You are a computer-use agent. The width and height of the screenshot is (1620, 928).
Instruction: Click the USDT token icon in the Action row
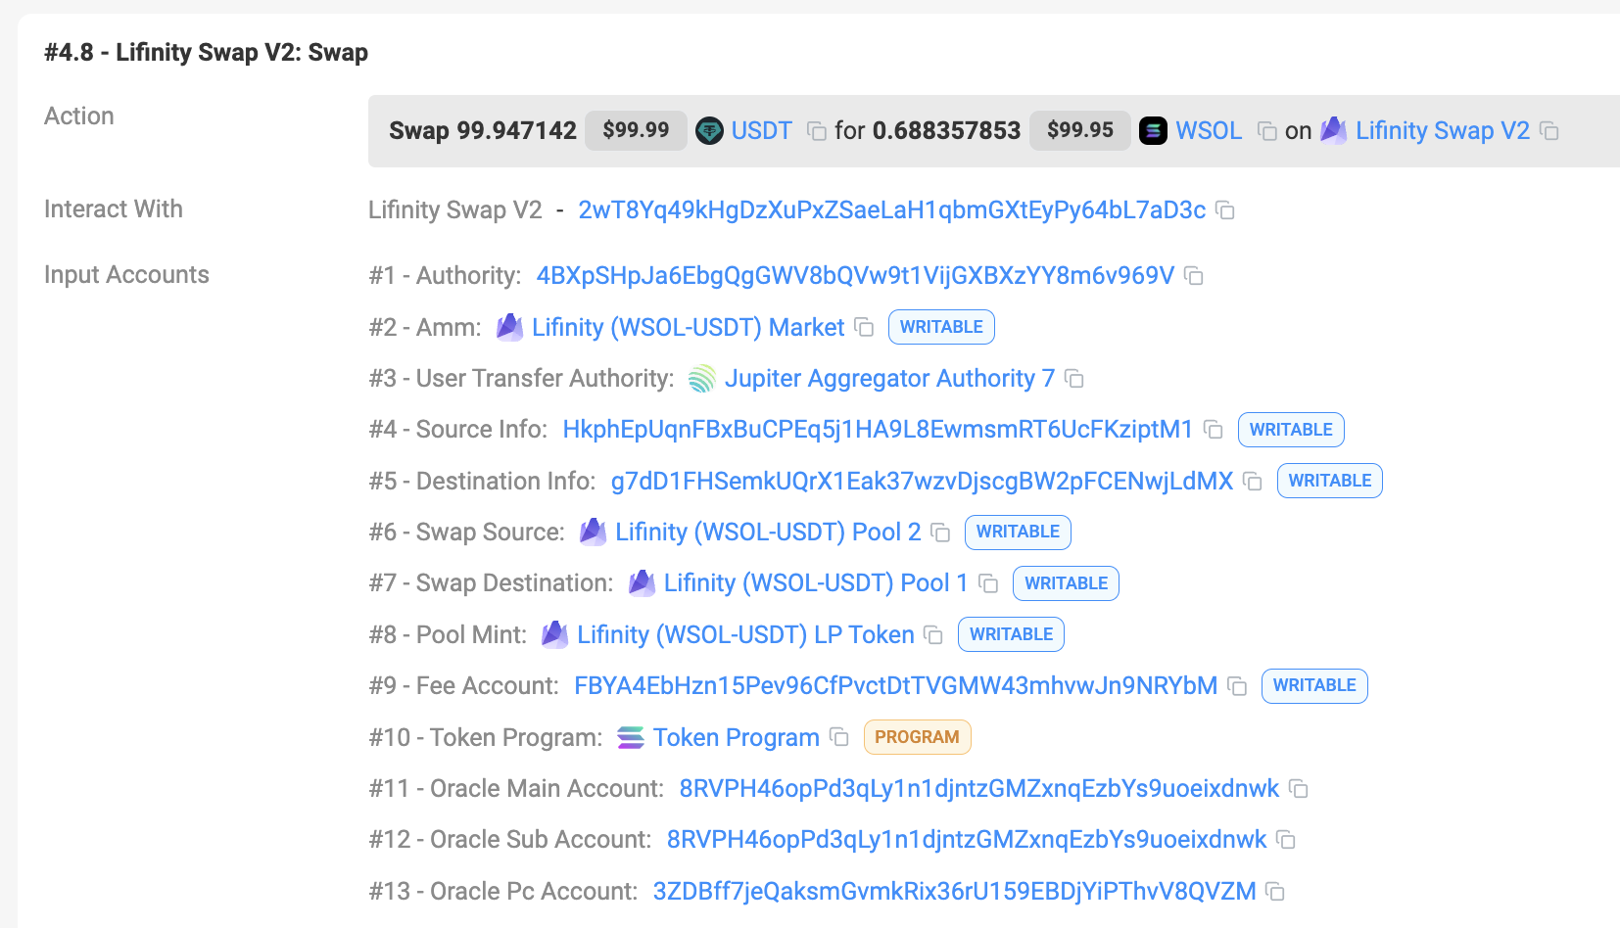tap(708, 130)
